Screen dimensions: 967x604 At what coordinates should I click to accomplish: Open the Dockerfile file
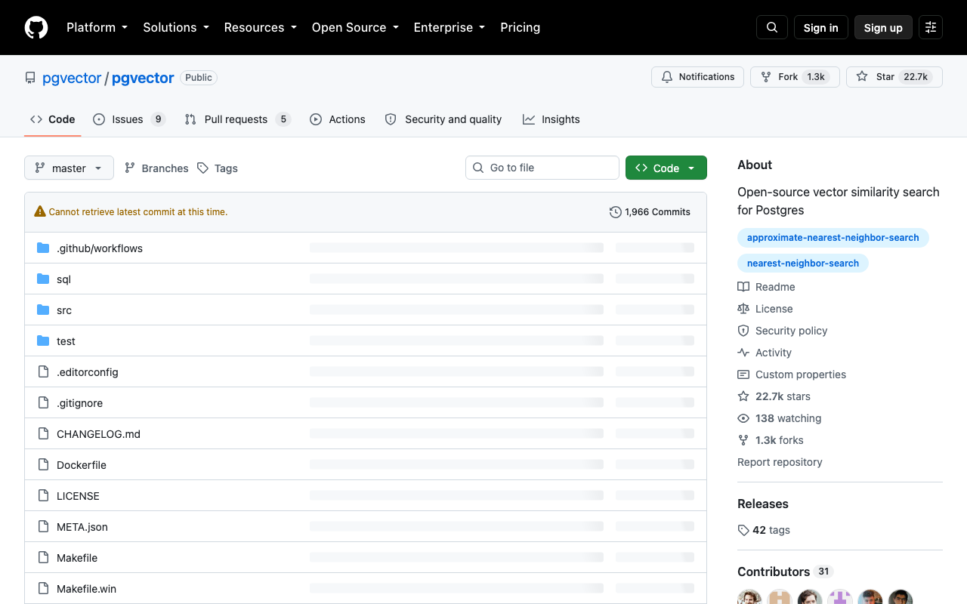tap(82, 465)
